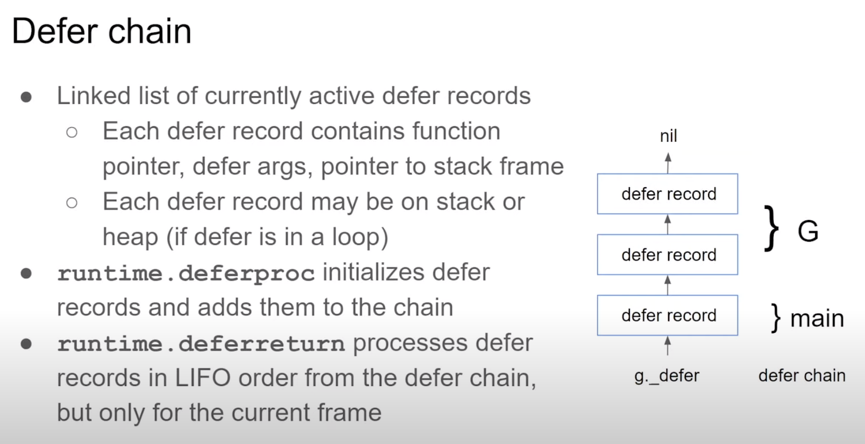Click the nil label above the chain

point(668,136)
